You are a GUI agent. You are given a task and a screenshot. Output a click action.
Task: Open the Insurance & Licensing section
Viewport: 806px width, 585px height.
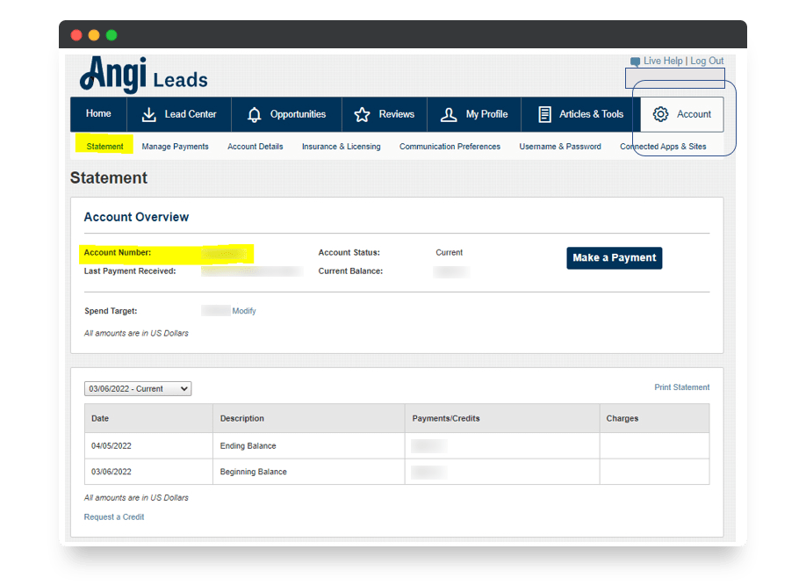(x=341, y=146)
